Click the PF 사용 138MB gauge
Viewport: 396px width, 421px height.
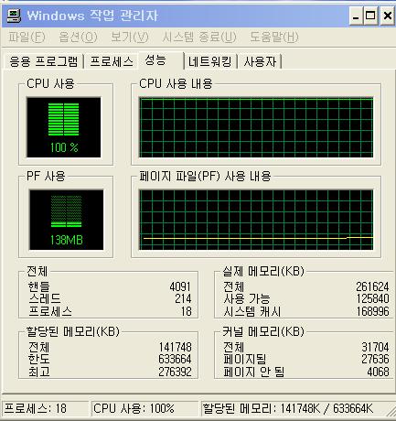66,220
